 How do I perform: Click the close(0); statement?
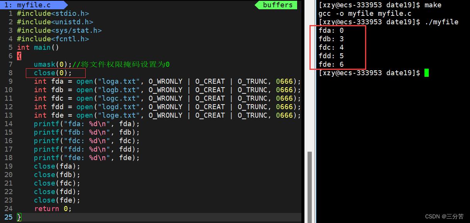(x=53, y=73)
